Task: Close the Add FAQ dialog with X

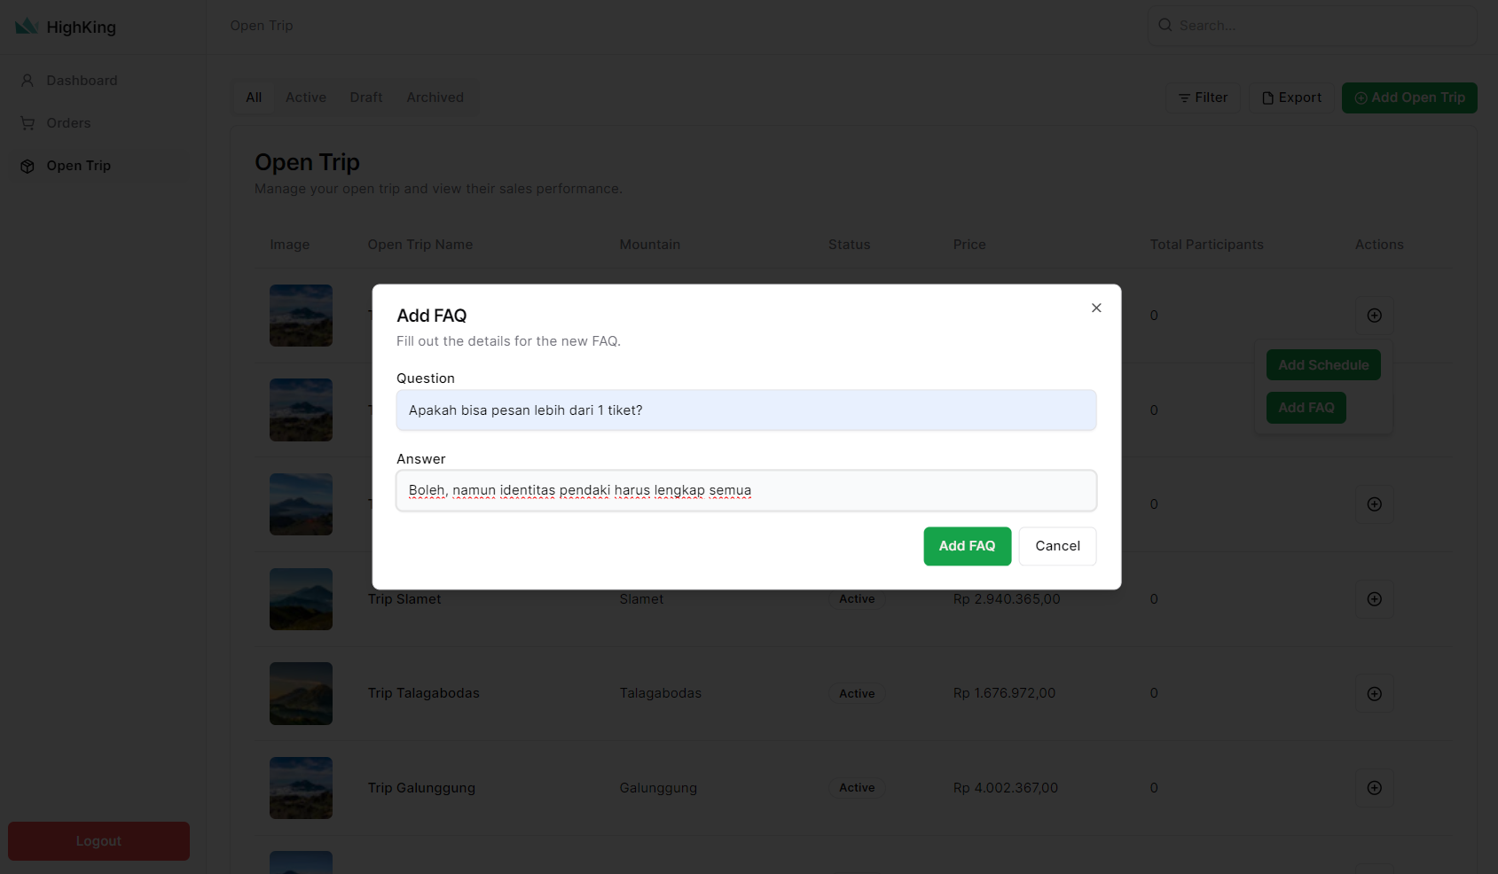Action: [1096, 308]
